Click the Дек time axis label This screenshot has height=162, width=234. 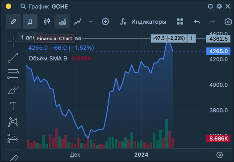tap(75, 155)
